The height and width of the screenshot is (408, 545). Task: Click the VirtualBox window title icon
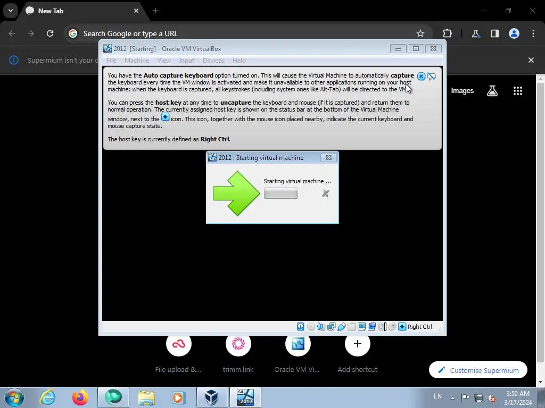tap(108, 48)
